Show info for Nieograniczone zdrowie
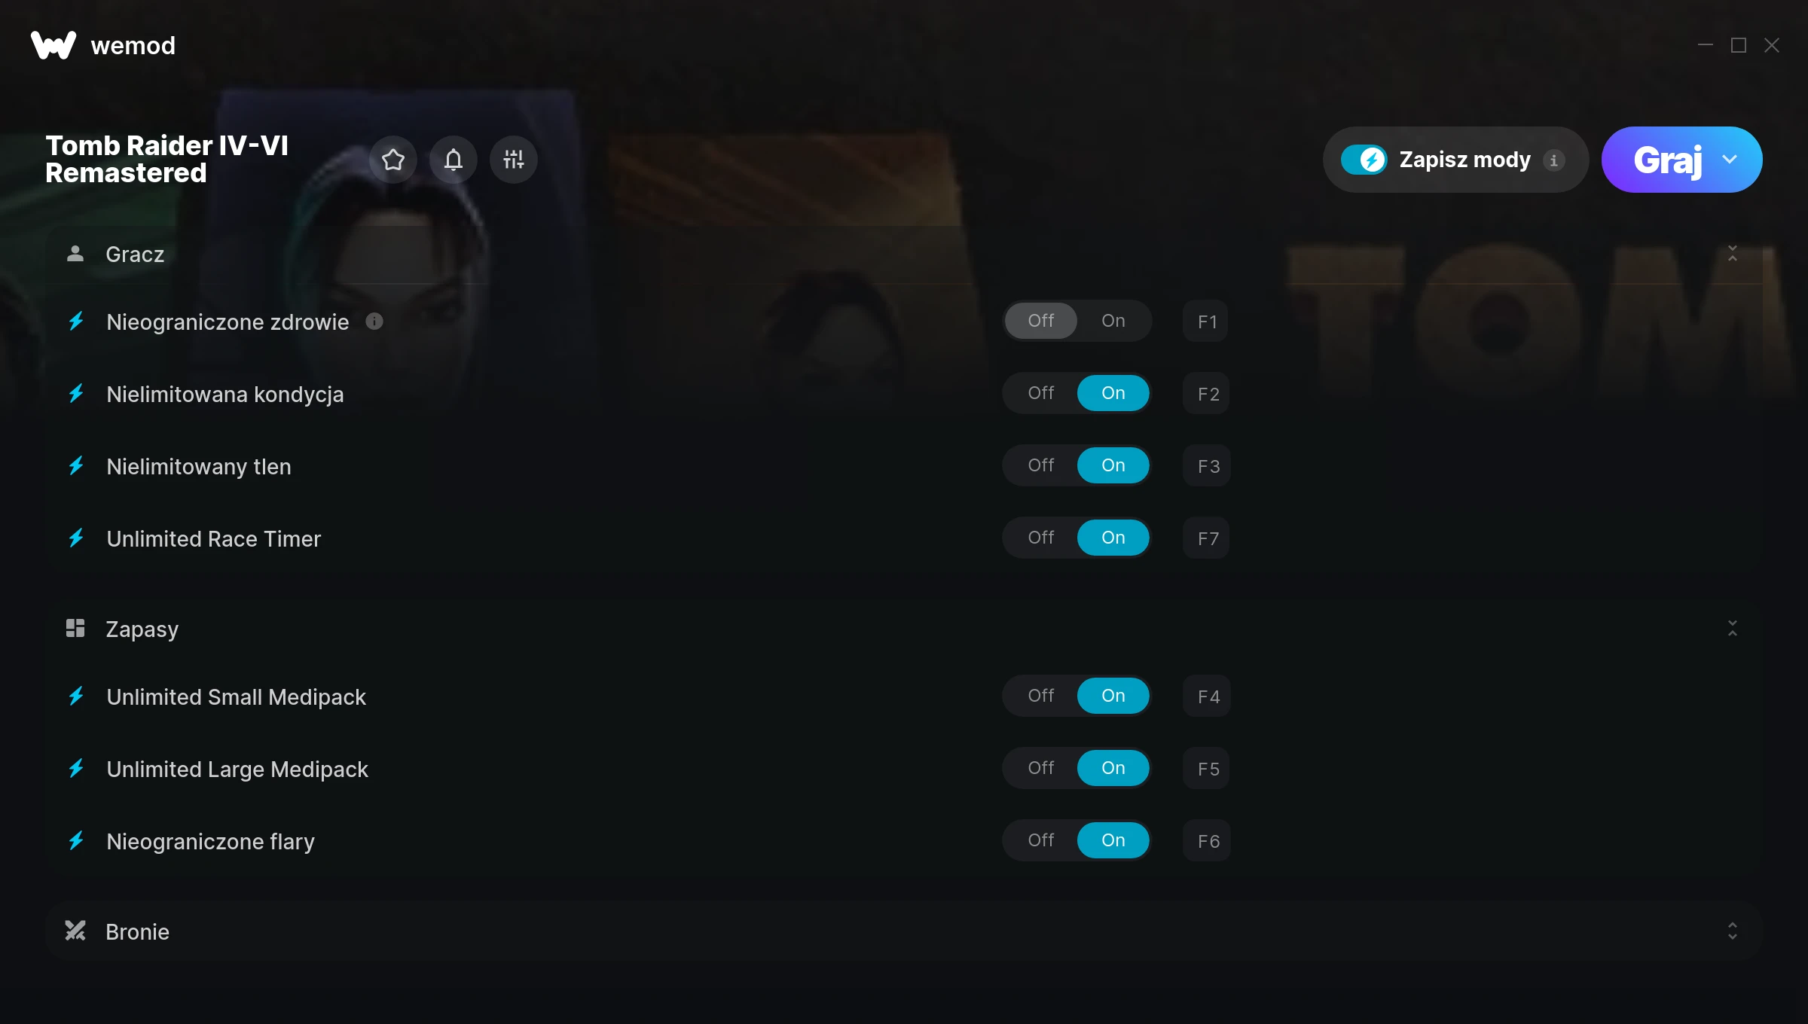Image resolution: width=1808 pixels, height=1024 pixels. [374, 322]
